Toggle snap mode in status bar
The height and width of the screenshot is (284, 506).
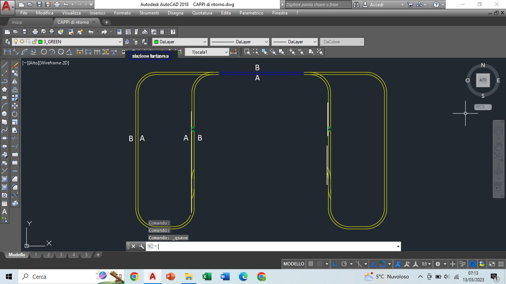click(320, 264)
